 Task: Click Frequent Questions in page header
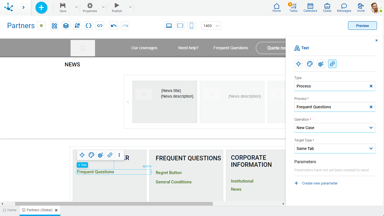(x=231, y=48)
